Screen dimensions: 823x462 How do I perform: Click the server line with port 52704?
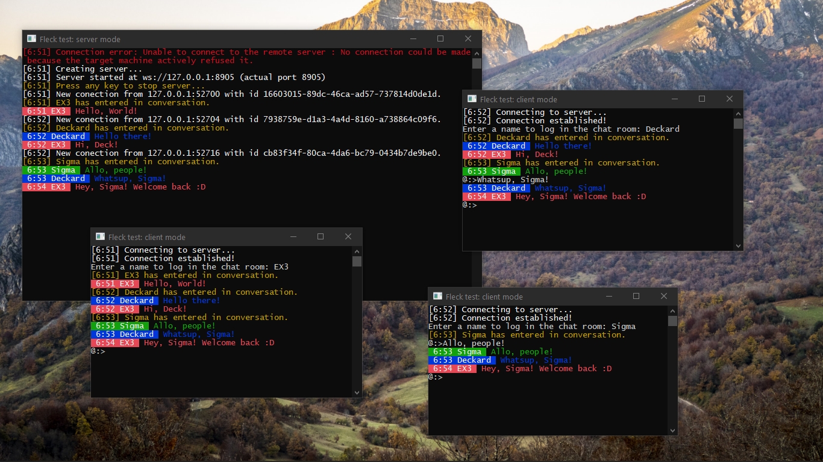pyautogui.click(x=232, y=120)
